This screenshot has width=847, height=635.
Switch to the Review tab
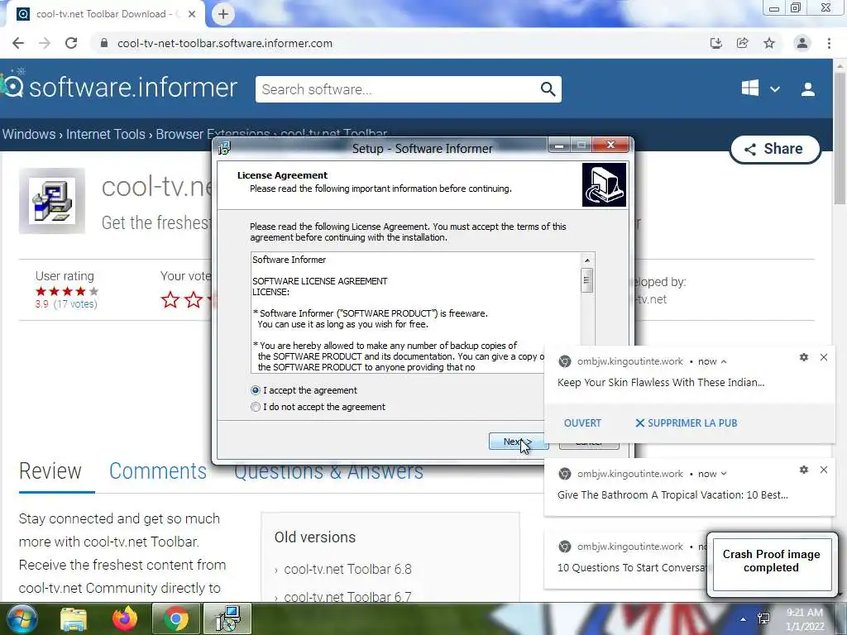coord(50,471)
